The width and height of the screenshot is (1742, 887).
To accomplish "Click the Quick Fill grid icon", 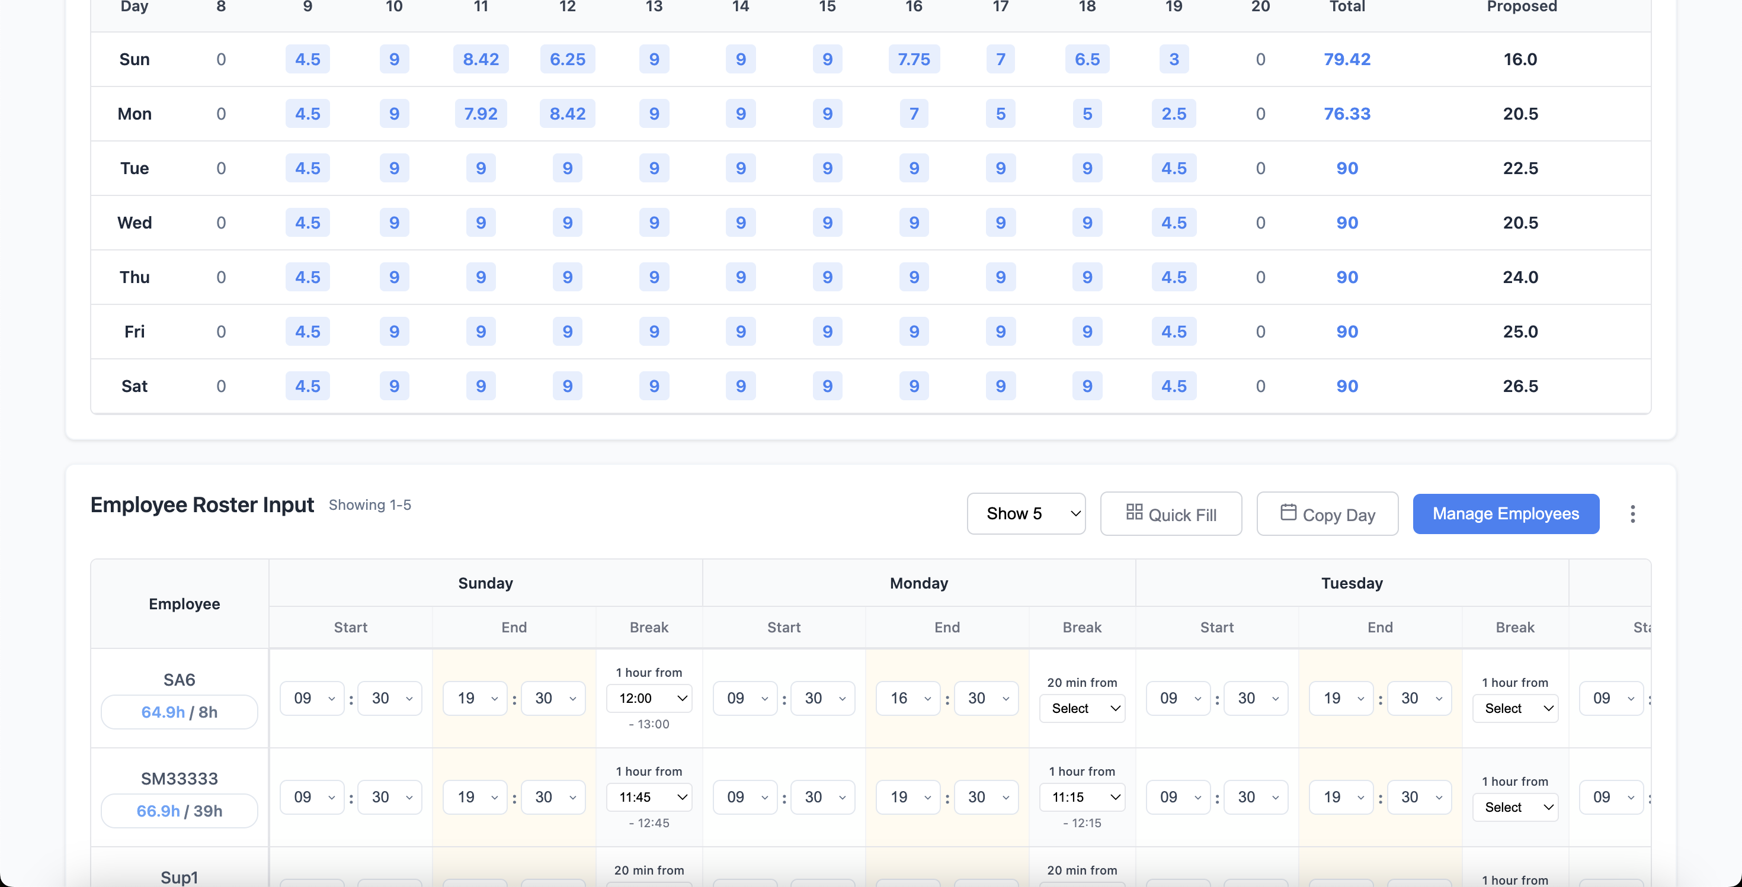I will (x=1135, y=513).
